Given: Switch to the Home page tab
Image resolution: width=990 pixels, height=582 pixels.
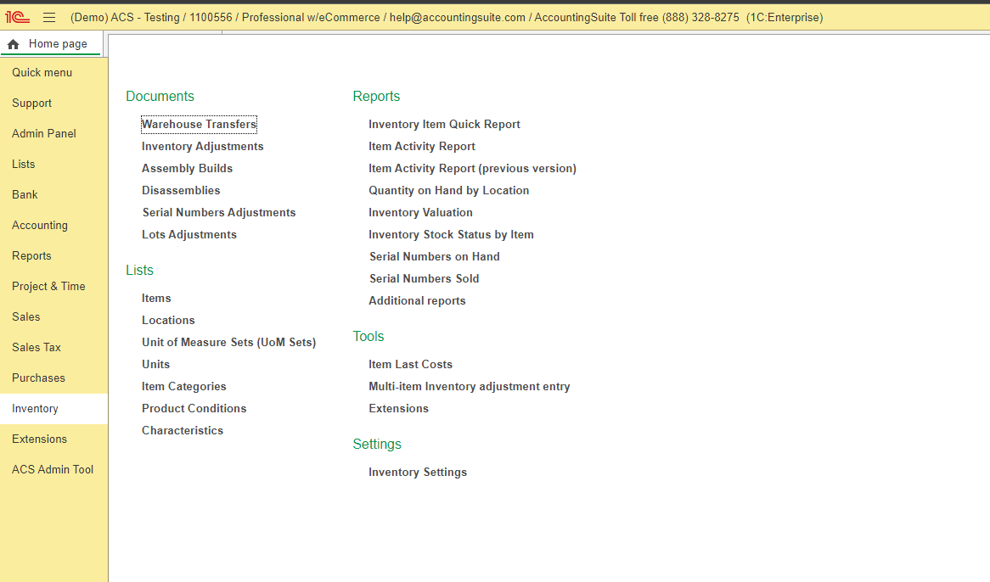Looking at the screenshot, I should click(50, 44).
